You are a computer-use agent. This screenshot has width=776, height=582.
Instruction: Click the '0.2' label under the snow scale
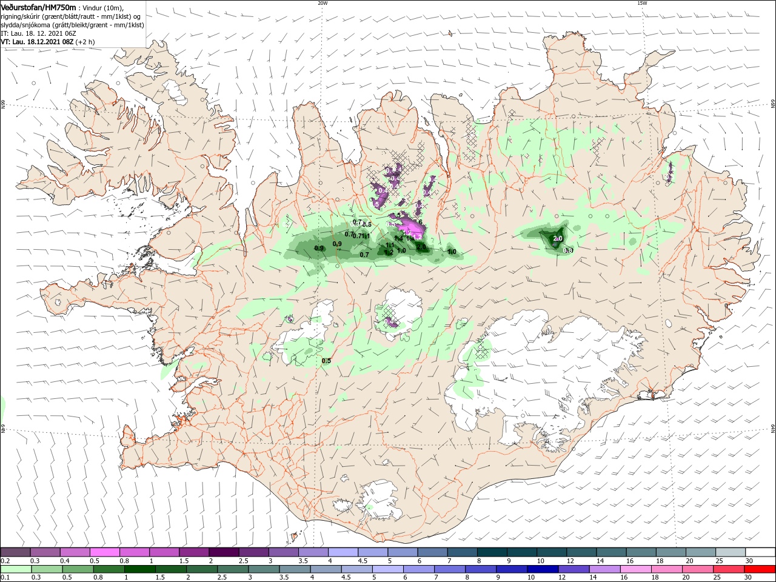click(x=5, y=561)
